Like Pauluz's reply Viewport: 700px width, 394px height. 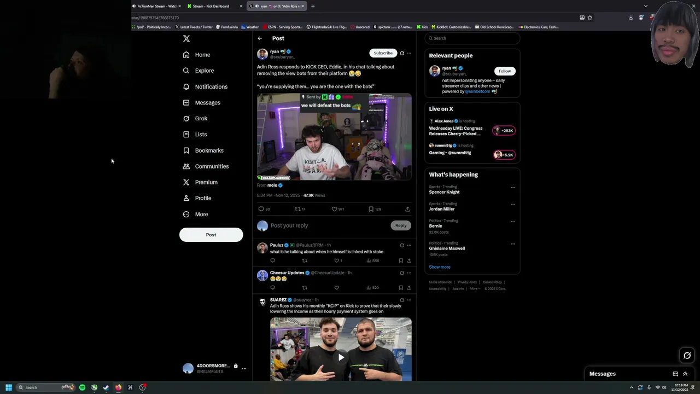pyautogui.click(x=336, y=260)
